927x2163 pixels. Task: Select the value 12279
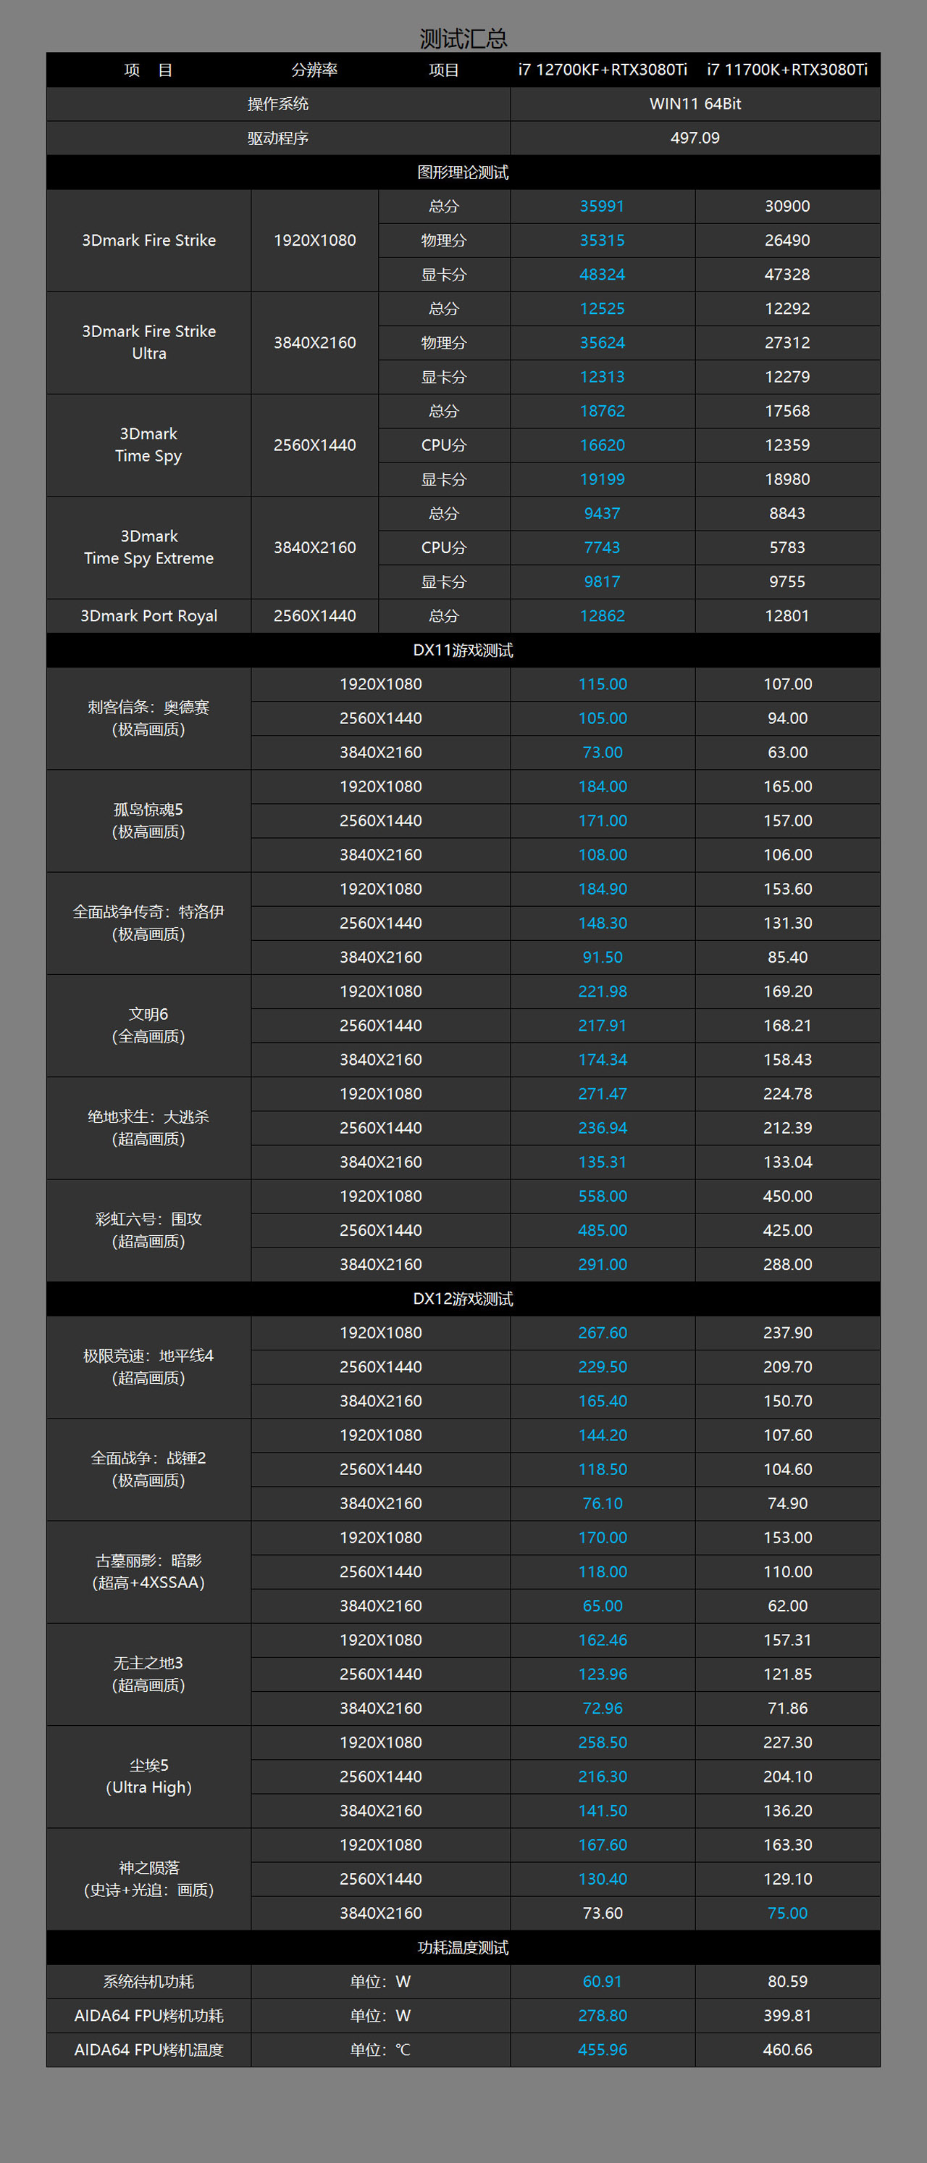[x=787, y=377]
